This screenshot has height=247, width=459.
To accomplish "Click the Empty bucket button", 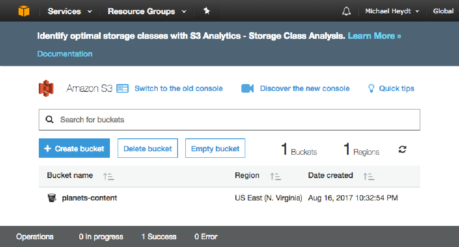I will click(x=215, y=148).
